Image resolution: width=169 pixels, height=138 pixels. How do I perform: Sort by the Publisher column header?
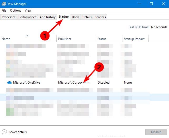[65, 39]
